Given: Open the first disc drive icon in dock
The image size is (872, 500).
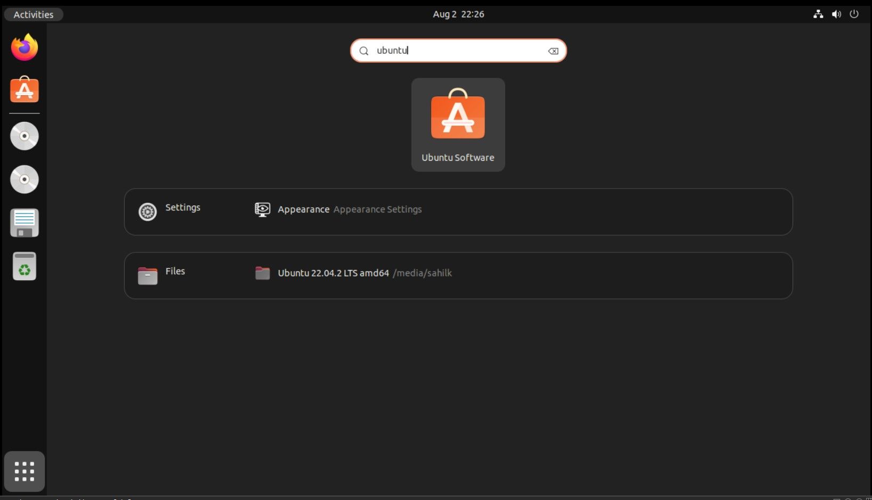Looking at the screenshot, I should click(24, 136).
